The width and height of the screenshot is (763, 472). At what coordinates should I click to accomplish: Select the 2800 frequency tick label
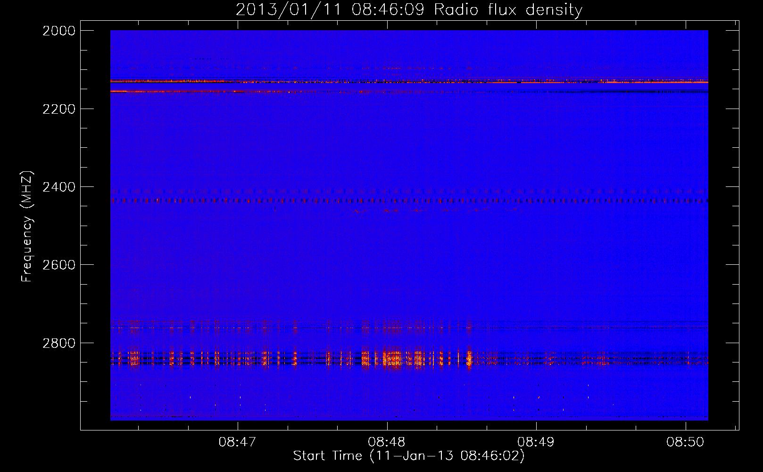click(59, 343)
